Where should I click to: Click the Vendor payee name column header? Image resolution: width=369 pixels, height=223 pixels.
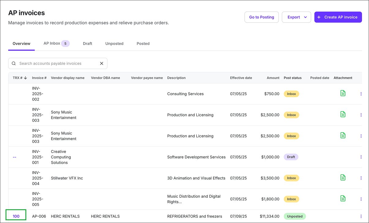click(147, 78)
